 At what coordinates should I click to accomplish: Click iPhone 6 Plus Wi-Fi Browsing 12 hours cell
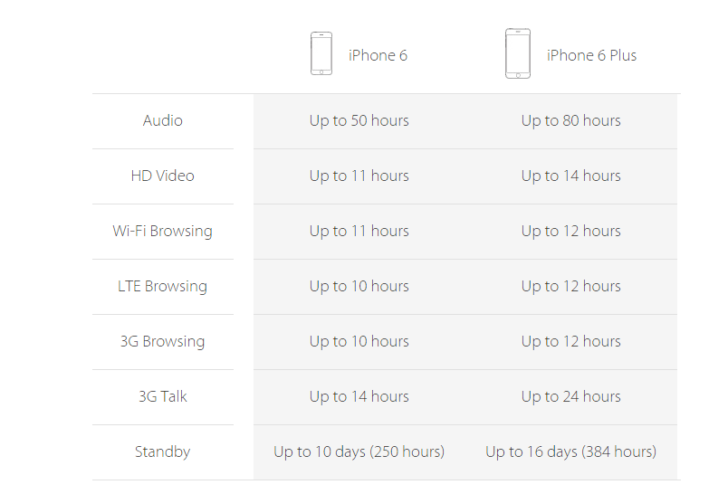click(571, 231)
